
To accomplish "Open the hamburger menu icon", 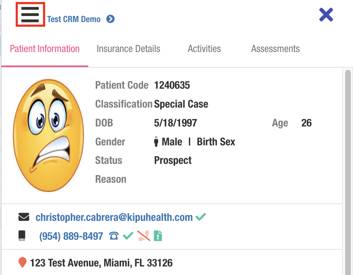I will tap(30, 15).
